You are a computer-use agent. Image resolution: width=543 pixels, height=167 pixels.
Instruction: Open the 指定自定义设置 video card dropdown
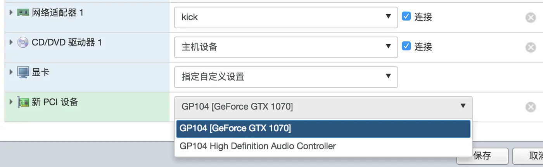[x=286, y=77]
